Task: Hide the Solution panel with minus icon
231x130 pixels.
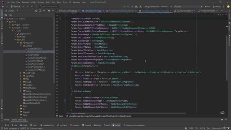Action: tap(53, 11)
